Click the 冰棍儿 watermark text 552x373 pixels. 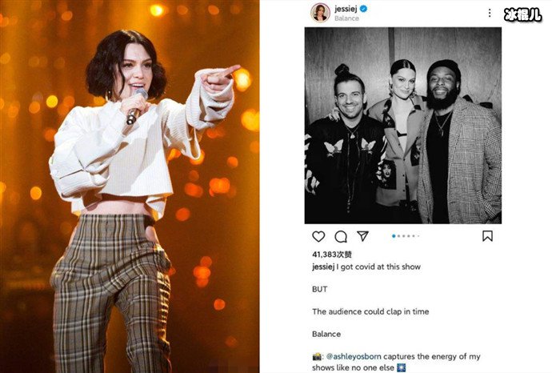point(522,14)
